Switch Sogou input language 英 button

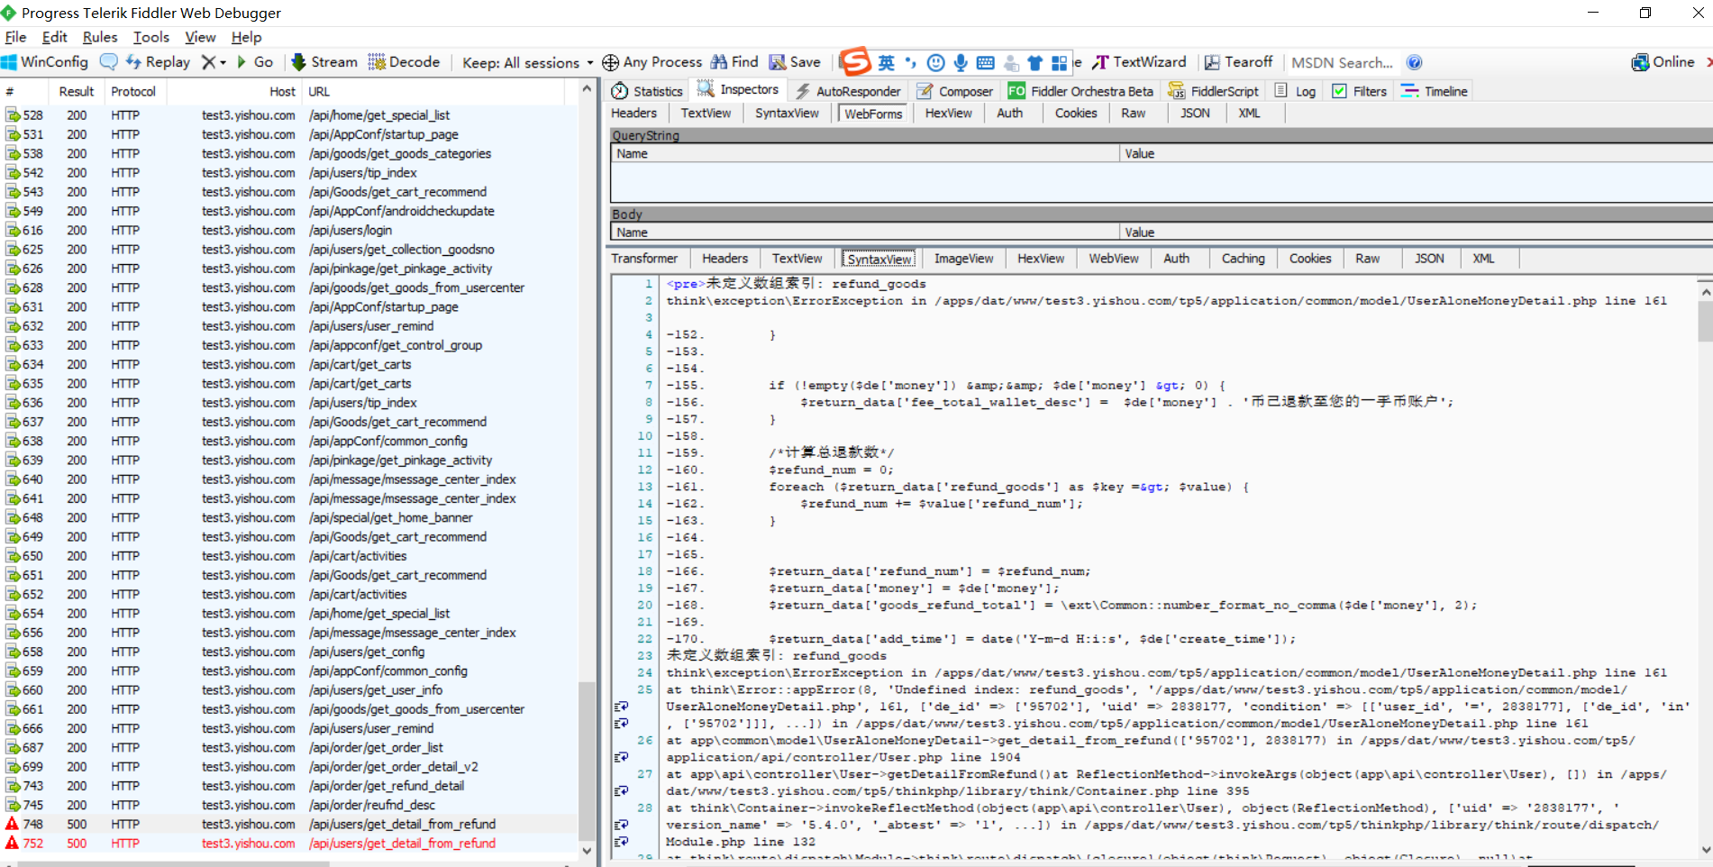tap(887, 62)
